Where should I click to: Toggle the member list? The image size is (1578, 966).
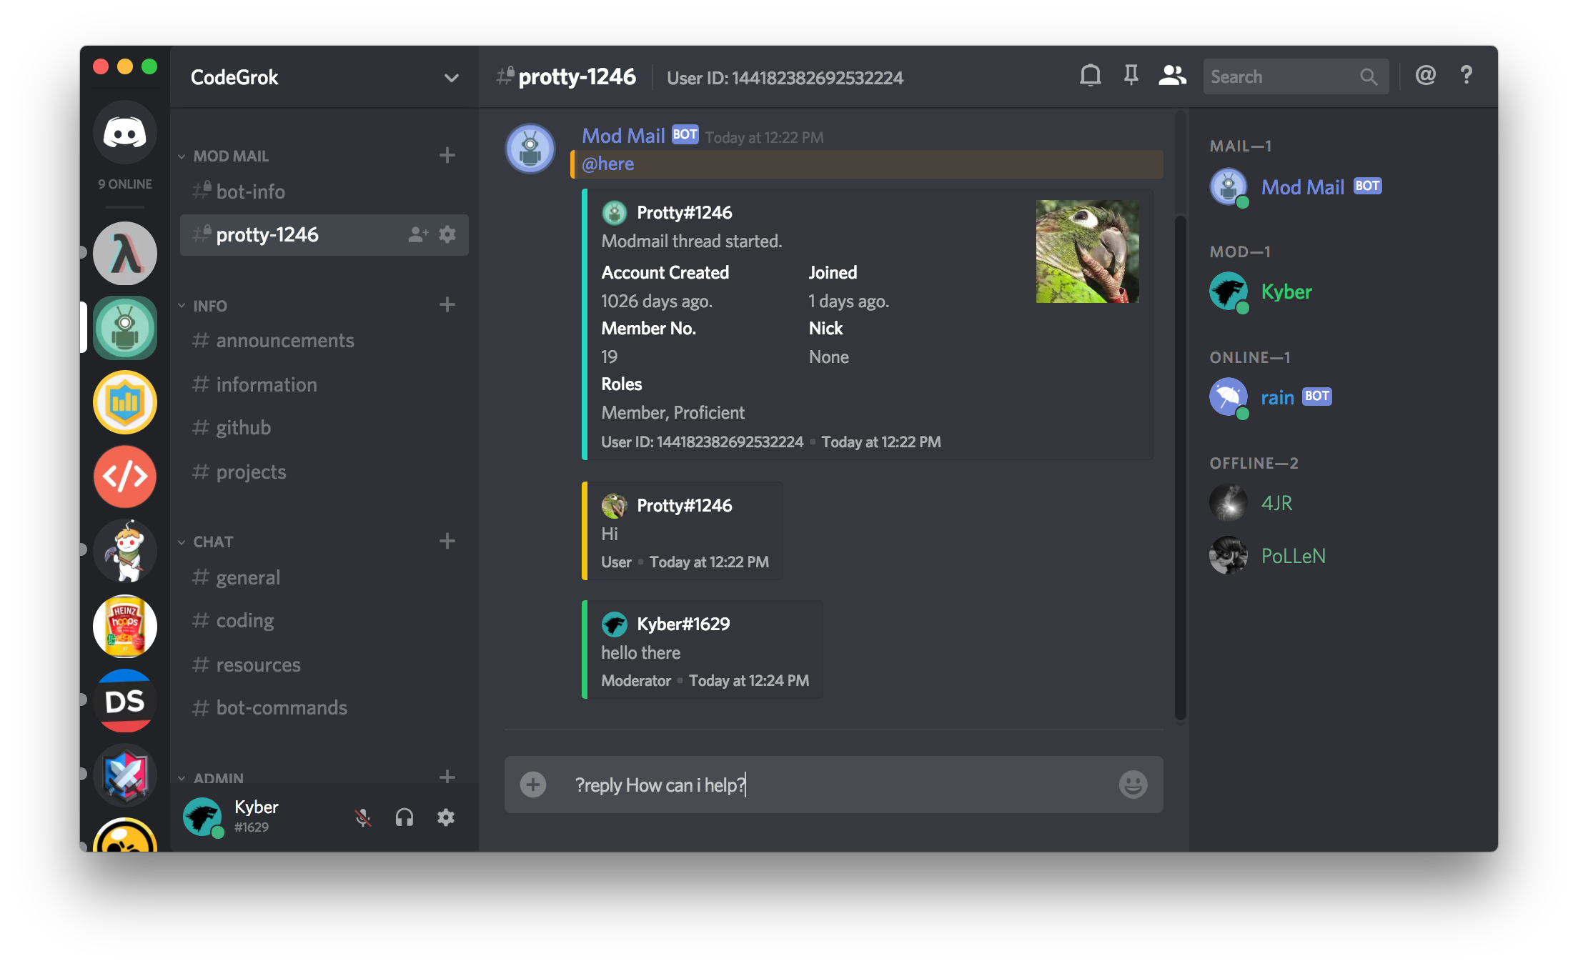1172,76
